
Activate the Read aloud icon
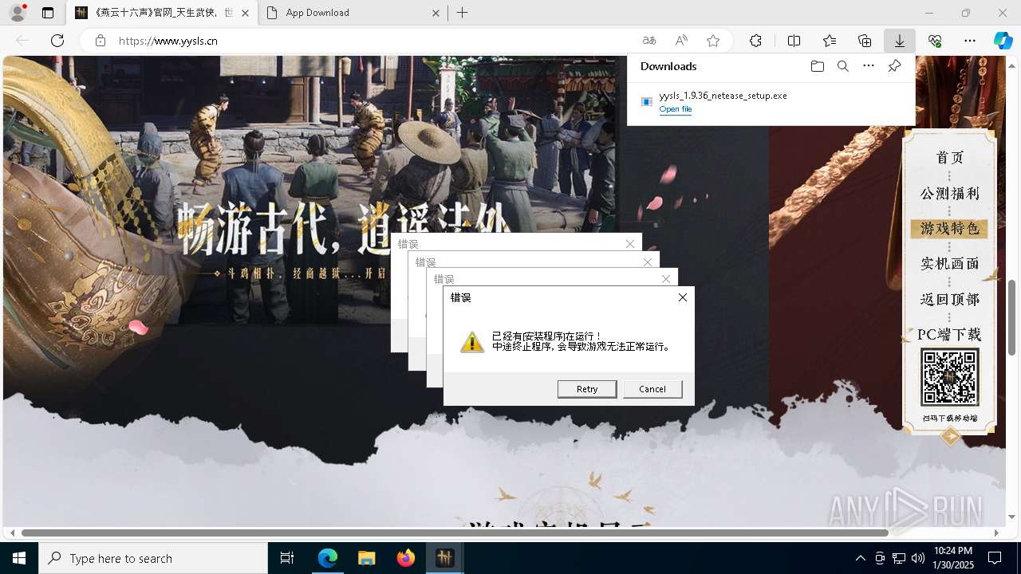[x=681, y=41]
